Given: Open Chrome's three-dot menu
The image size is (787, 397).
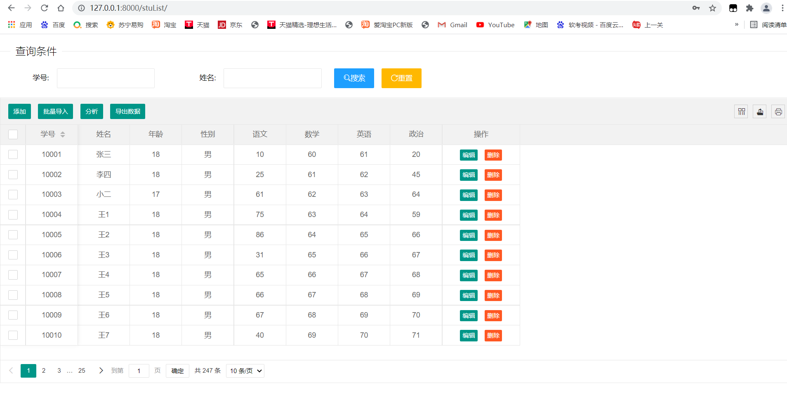Looking at the screenshot, I should coord(782,8).
